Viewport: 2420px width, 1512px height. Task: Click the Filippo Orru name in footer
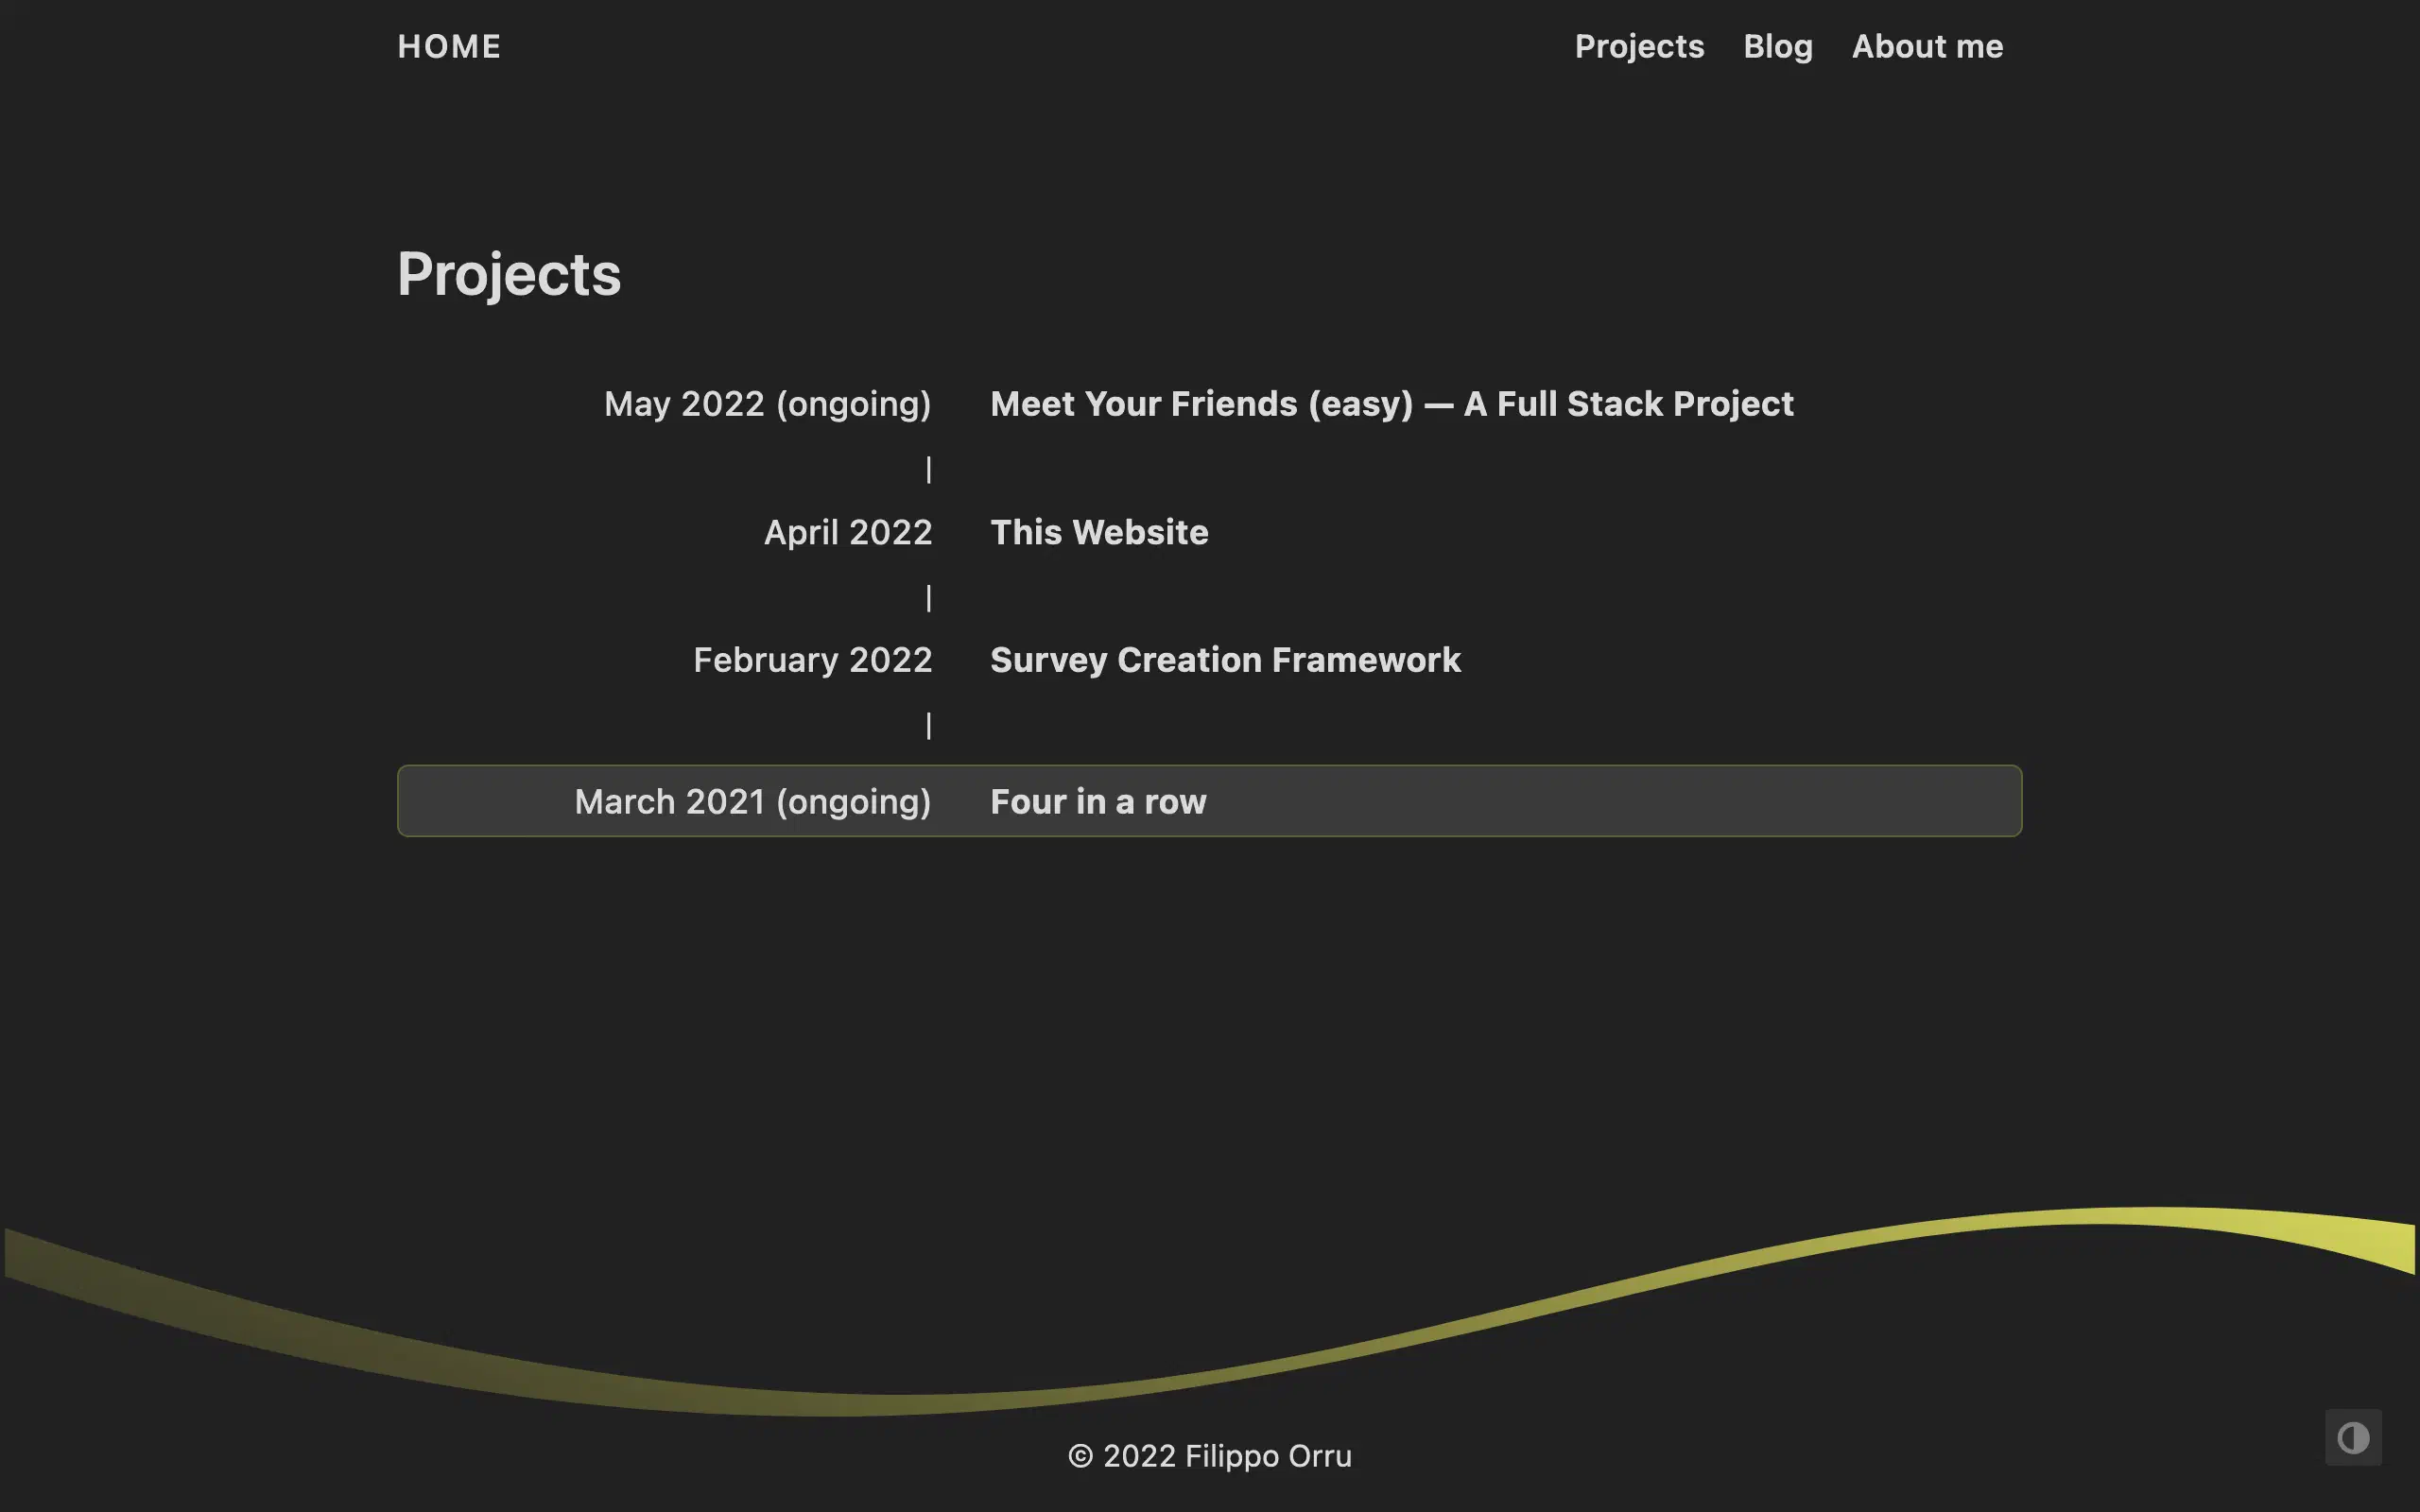[x=1268, y=1456]
